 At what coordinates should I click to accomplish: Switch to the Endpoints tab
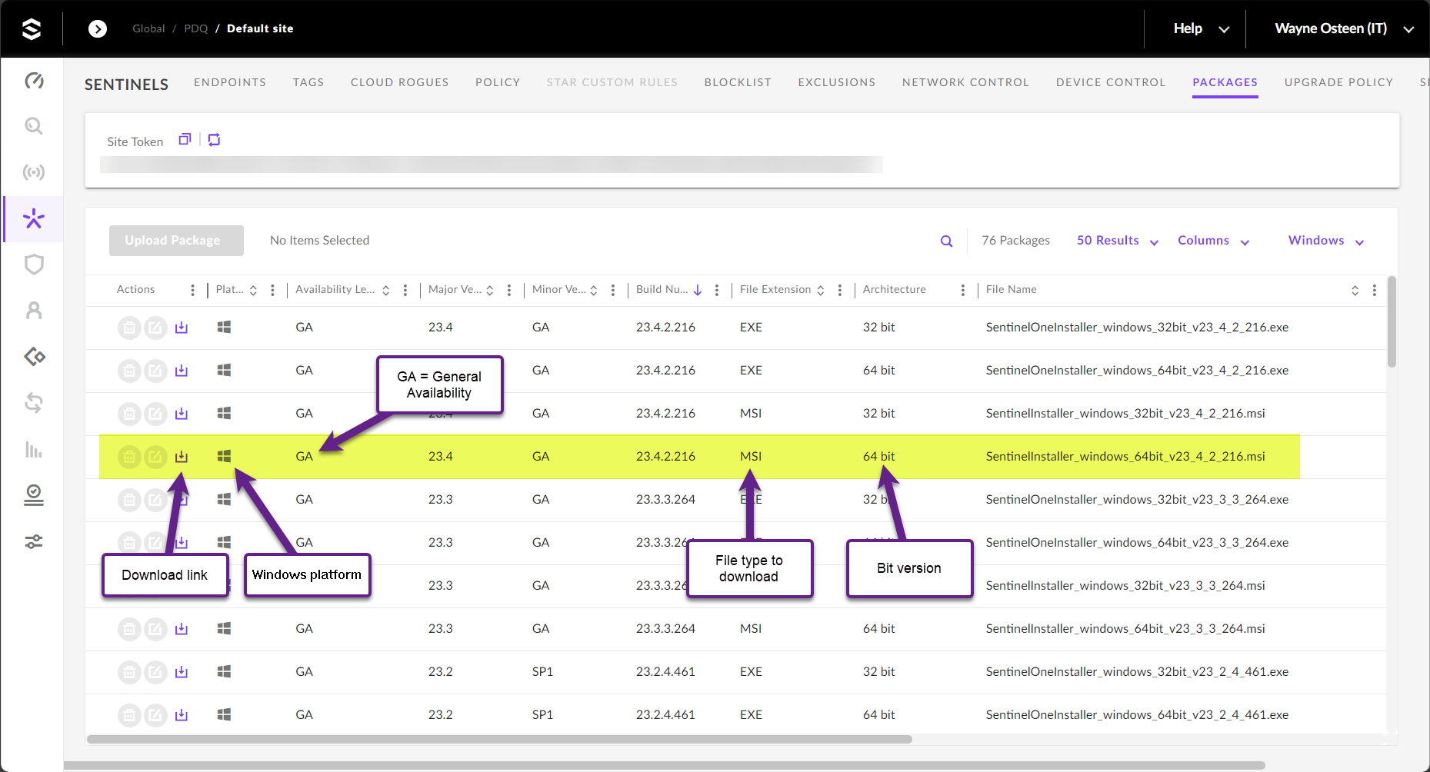pyautogui.click(x=230, y=82)
